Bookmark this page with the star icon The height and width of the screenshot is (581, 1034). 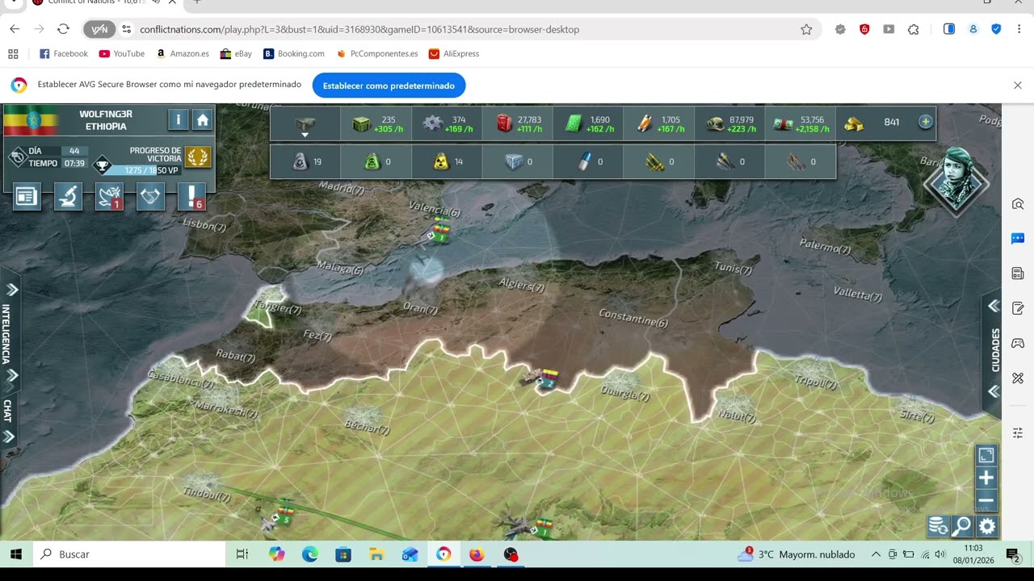806,29
